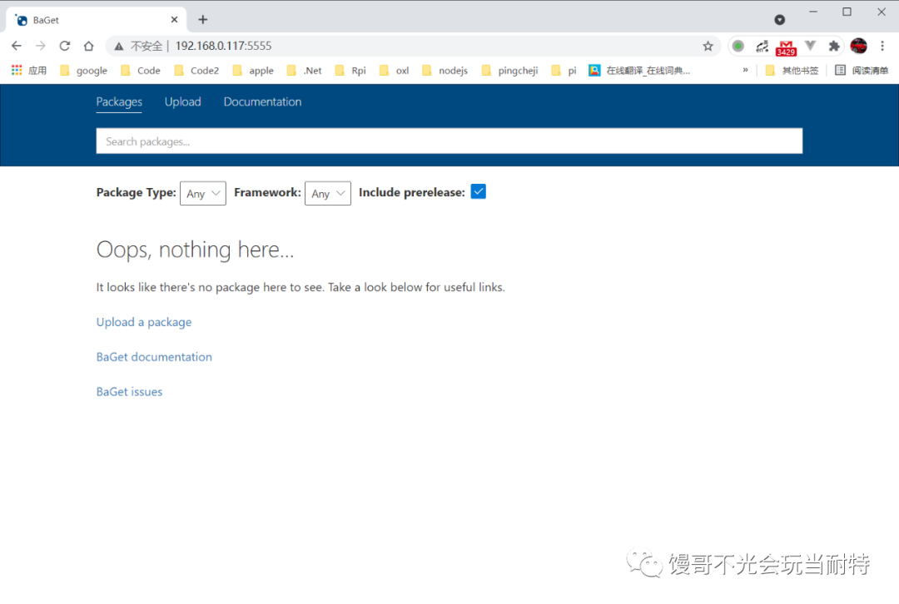Go back using the browser back arrow

(x=16, y=46)
